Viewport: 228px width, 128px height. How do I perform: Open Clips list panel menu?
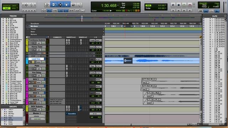tap(225, 16)
